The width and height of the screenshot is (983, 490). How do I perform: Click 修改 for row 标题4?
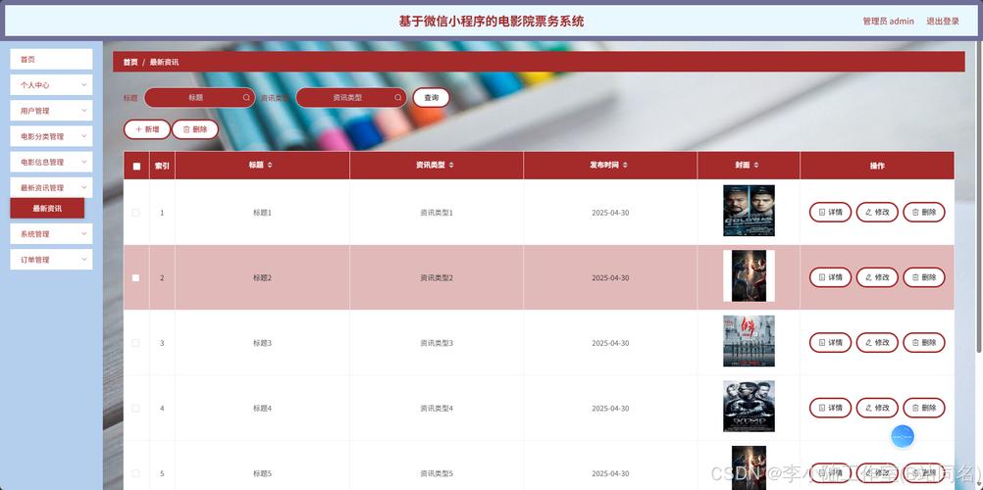[877, 408]
